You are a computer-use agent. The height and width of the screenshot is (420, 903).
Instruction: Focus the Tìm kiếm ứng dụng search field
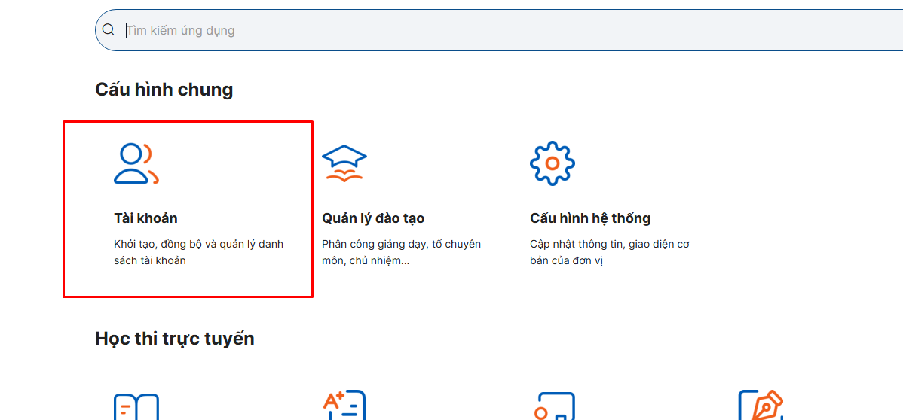[452, 31]
